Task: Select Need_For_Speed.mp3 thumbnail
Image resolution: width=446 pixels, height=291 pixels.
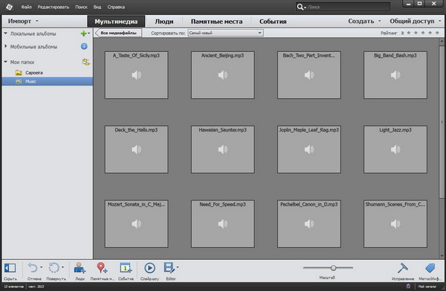Action: pos(223,224)
